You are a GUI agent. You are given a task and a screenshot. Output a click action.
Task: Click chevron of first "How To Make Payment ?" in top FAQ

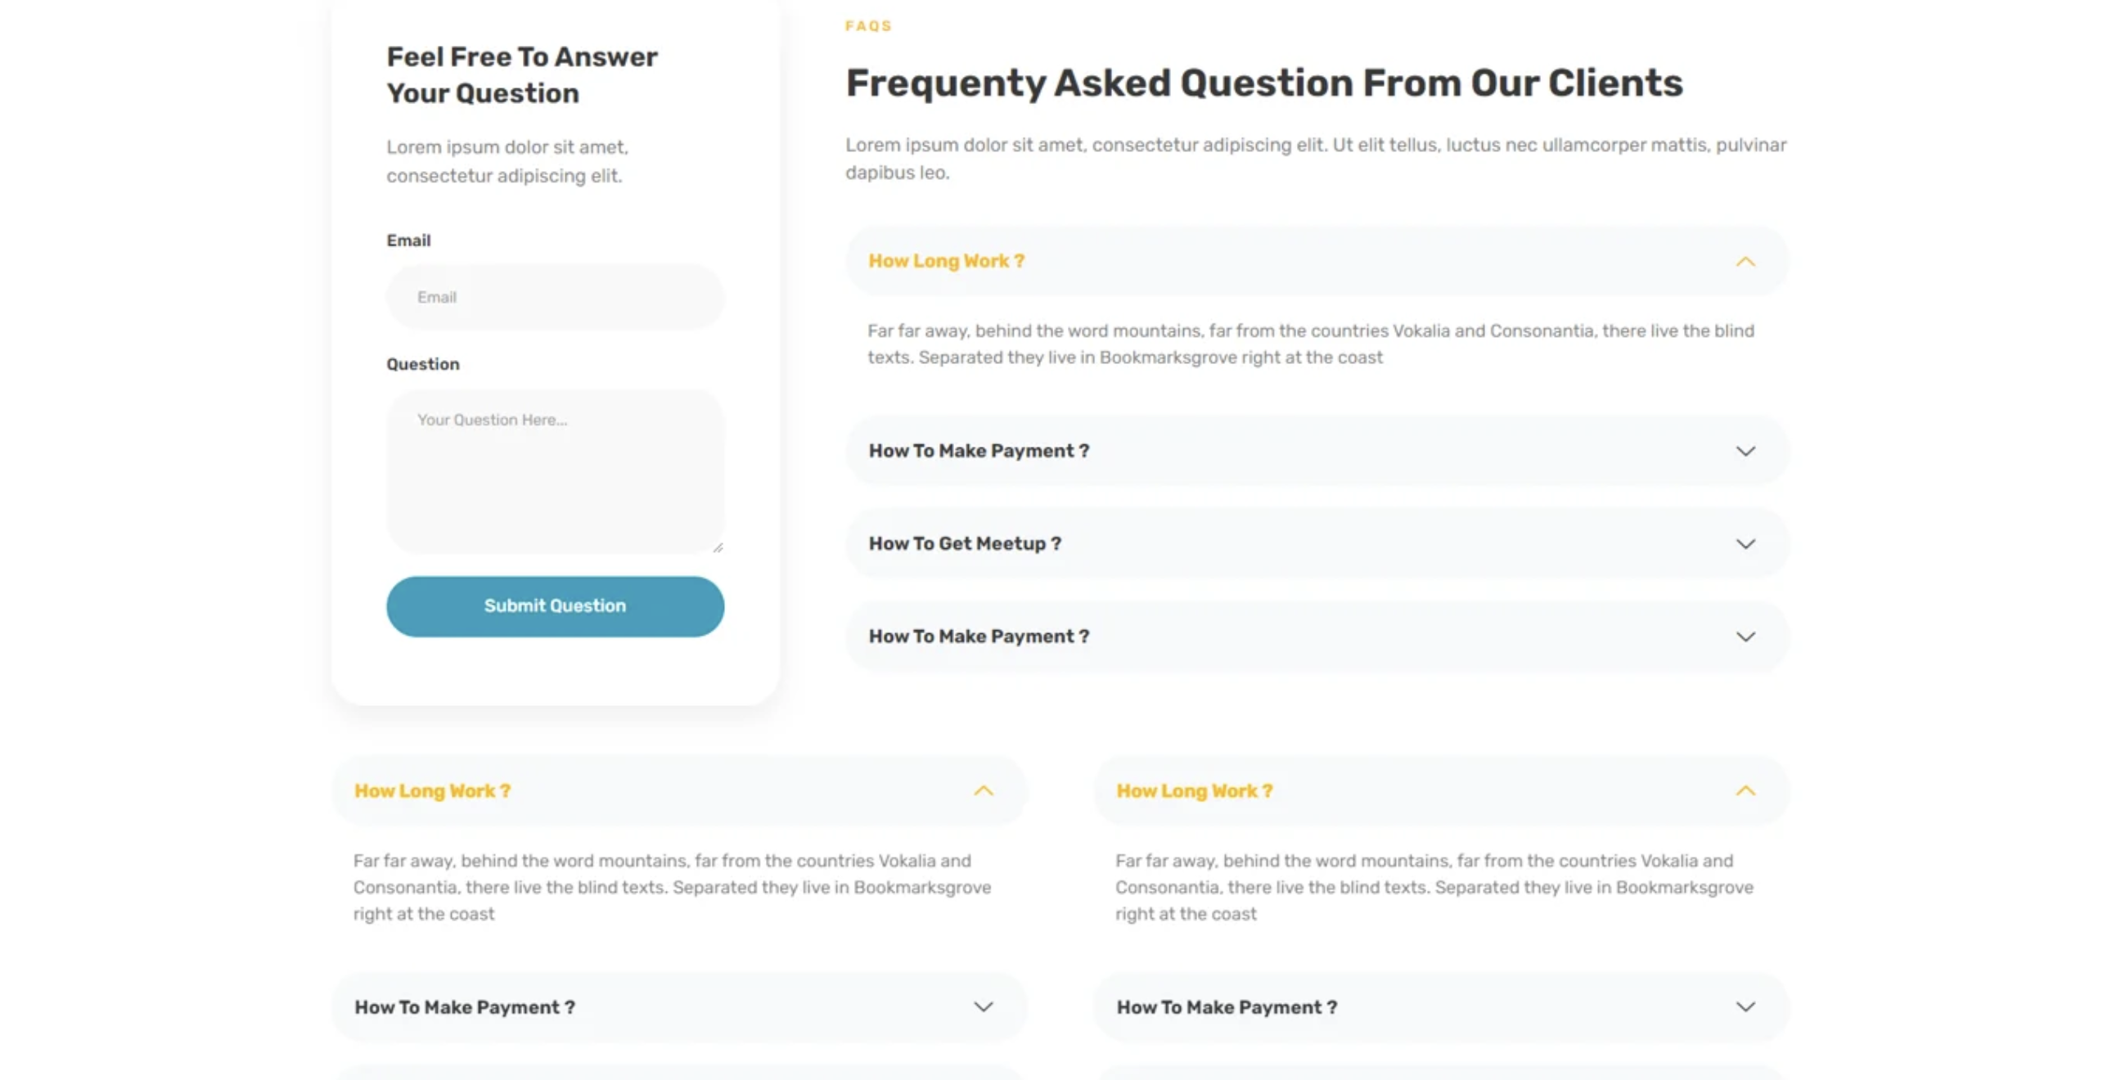point(1745,451)
